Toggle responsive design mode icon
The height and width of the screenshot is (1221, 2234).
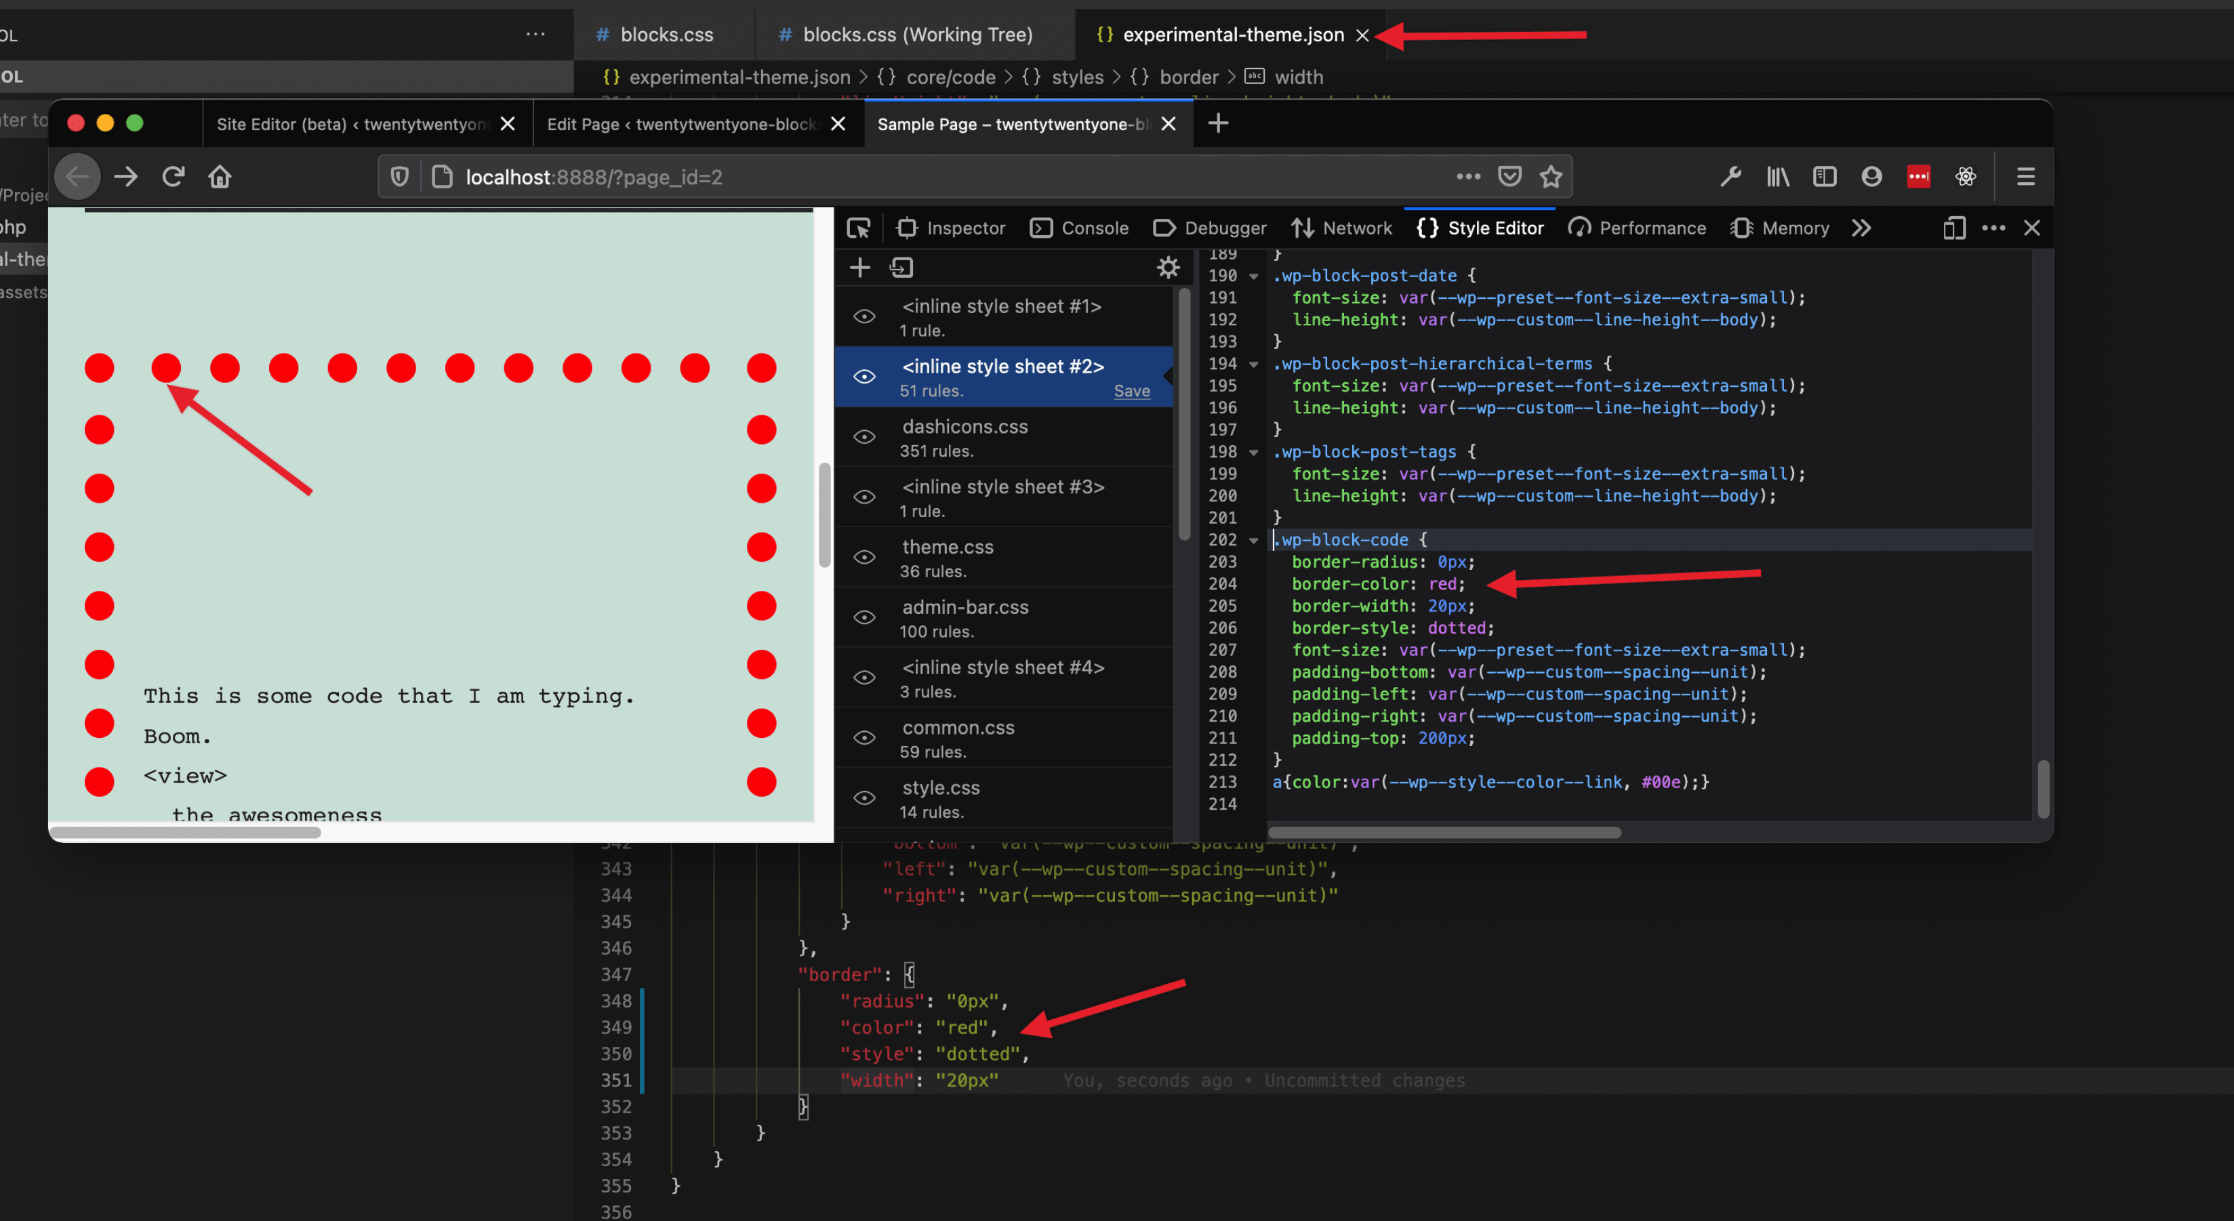(x=1954, y=228)
